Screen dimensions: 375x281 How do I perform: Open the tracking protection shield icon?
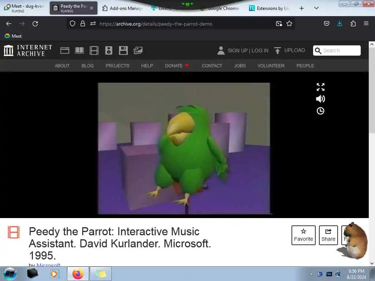coord(73,24)
